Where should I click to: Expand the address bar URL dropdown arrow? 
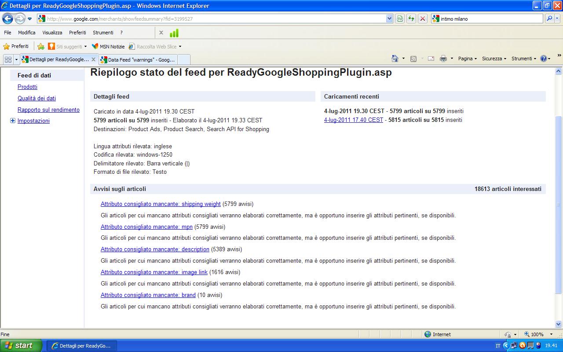389,19
